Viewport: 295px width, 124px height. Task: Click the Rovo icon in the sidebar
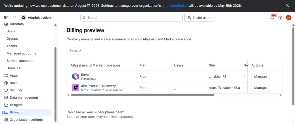6,83
